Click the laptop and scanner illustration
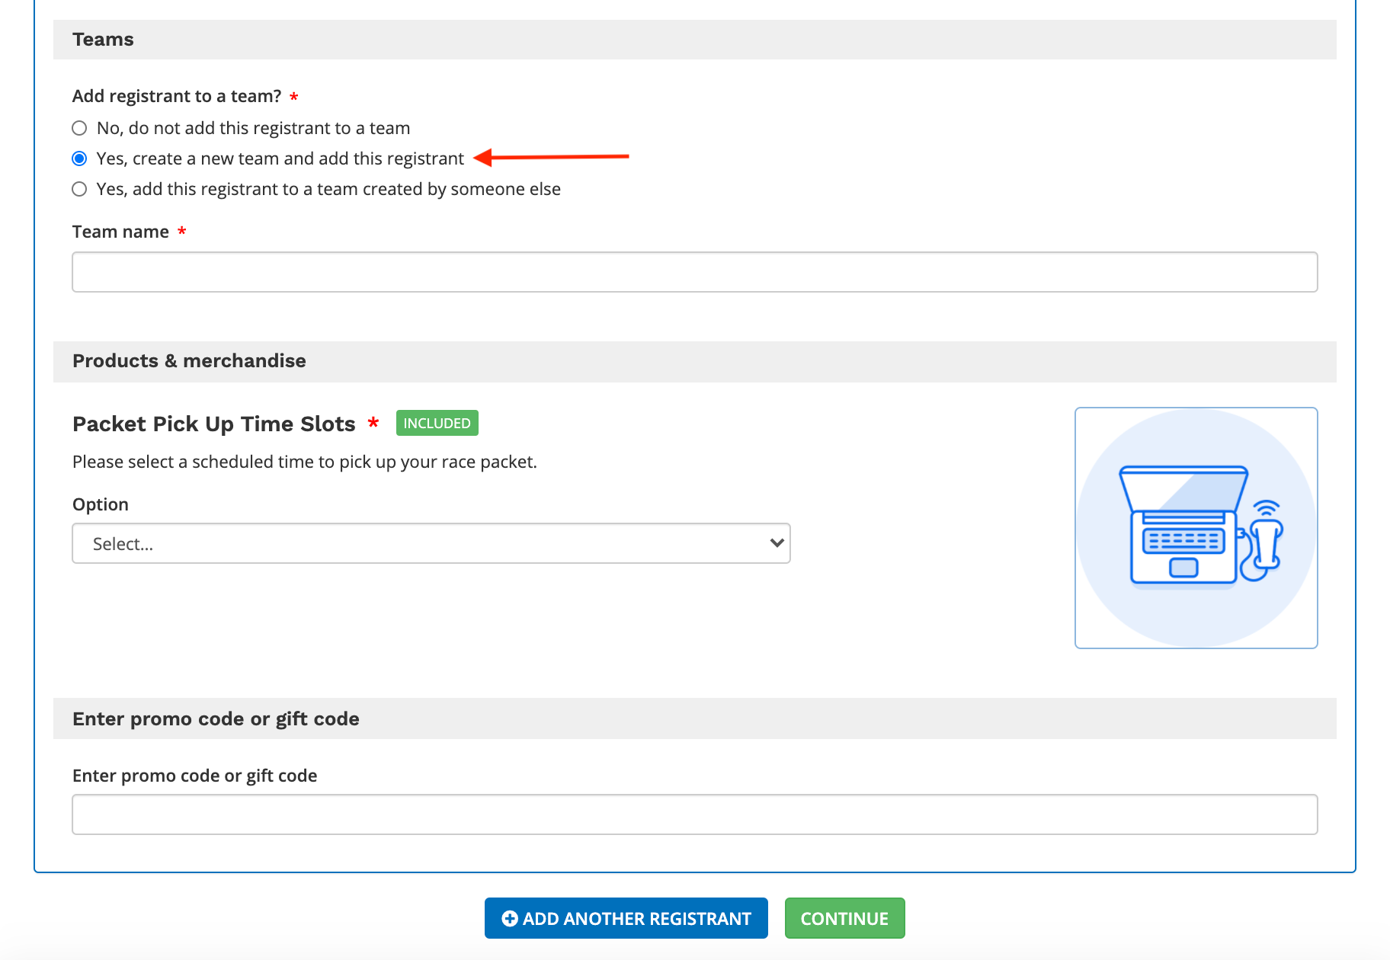1390x960 pixels. coord(1196,528)
